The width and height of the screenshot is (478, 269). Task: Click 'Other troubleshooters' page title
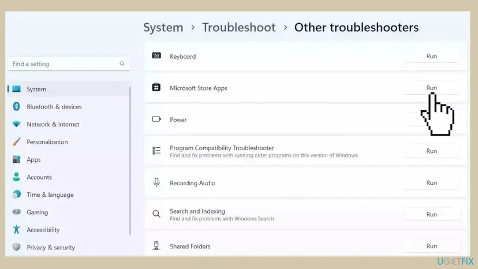(356, 28)
